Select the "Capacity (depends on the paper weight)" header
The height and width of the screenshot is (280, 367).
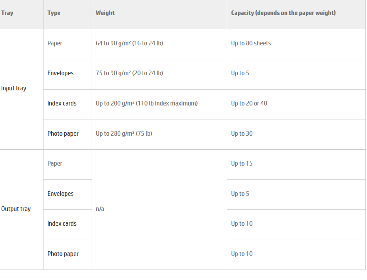click(x=283, y=13)
